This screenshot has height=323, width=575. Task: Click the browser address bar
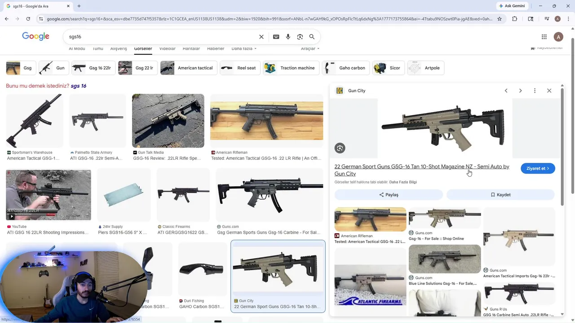pos(270,19)
